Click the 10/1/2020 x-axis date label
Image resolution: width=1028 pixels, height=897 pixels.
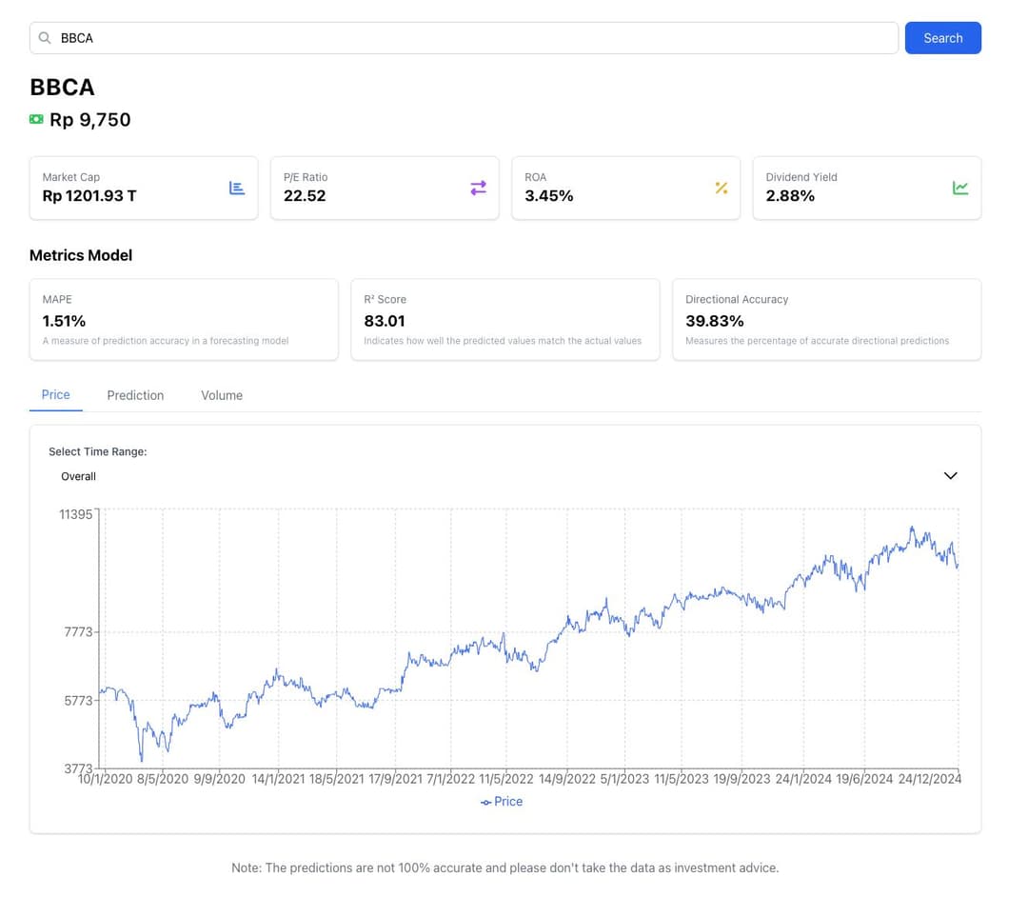coord(106,779)
